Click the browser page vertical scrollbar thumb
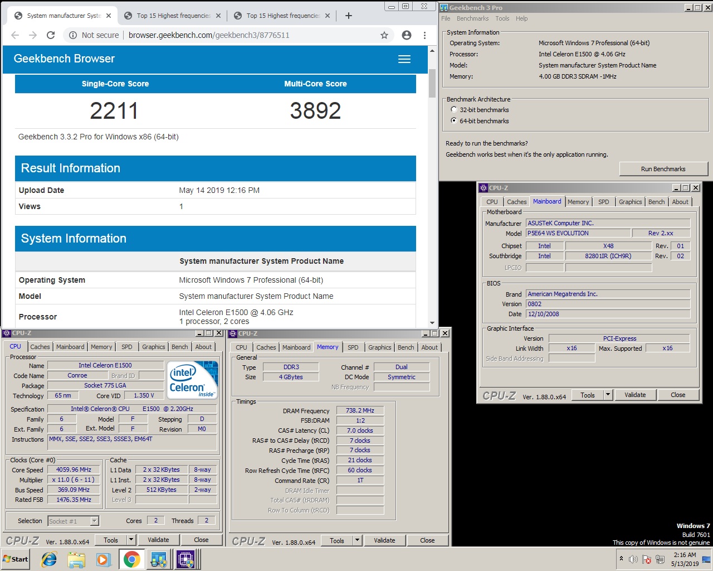Screen dimensions: 713x571 432,84
